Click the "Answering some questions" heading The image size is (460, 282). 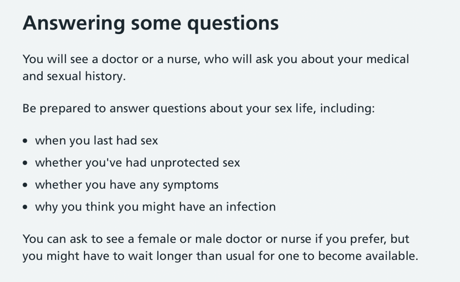(151, 23)
